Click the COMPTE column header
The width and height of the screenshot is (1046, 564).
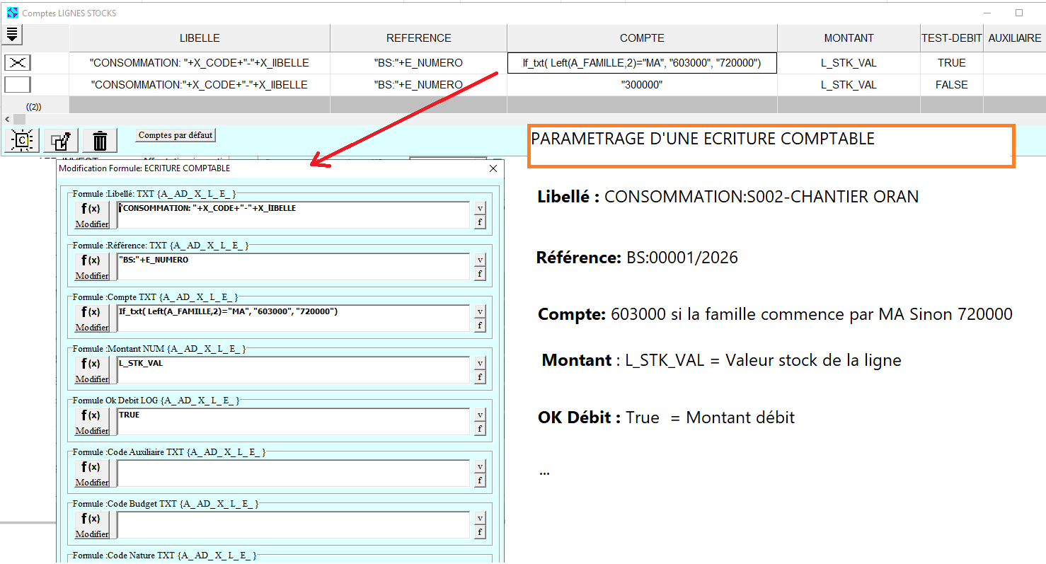click(642, 38)
